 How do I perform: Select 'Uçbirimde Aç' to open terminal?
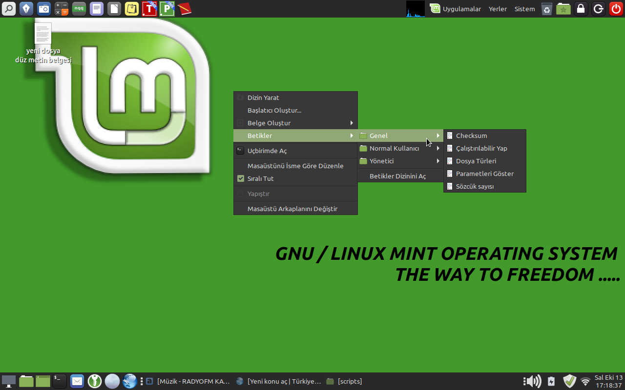[x=295, y=151]
